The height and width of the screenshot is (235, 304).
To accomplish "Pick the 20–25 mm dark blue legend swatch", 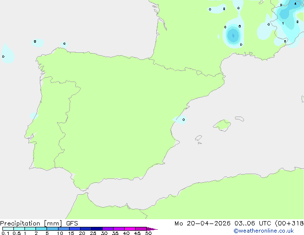I will (x=86, y=229).
